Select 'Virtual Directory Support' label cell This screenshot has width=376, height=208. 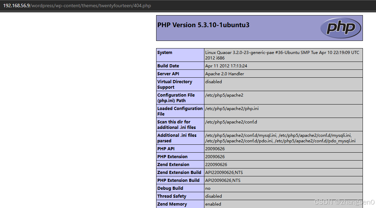pos(180,84)
